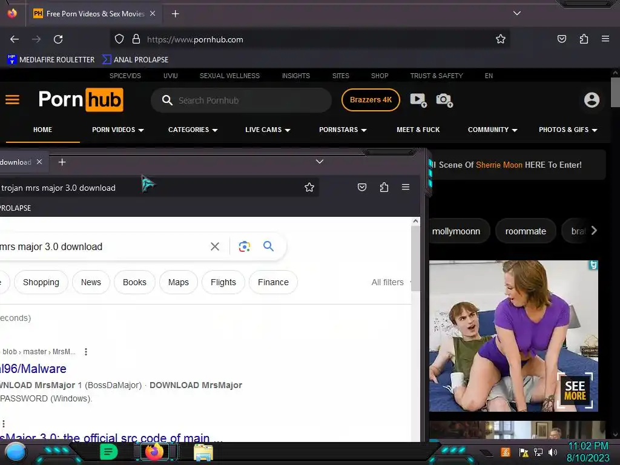Expand the CATEGORIES dropdown
The height and width of the screenshot is (465, 620).
193,130
